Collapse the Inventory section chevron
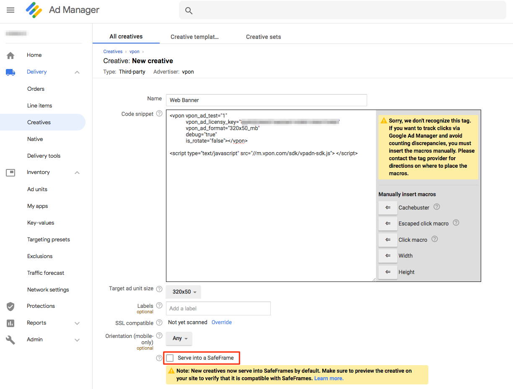The image size is (513, 389). pyautogui.click(x=77, y=172)
